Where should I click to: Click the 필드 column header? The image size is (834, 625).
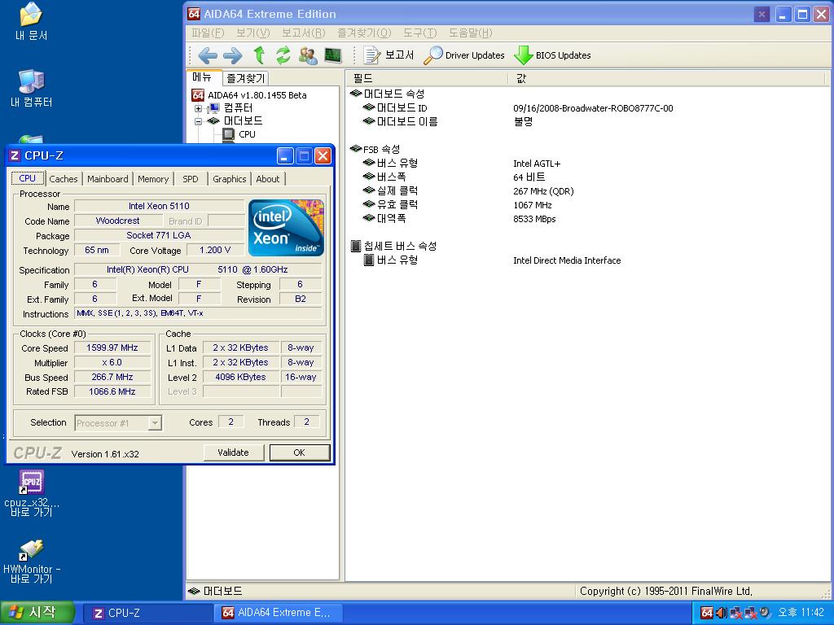pos(427,79)
